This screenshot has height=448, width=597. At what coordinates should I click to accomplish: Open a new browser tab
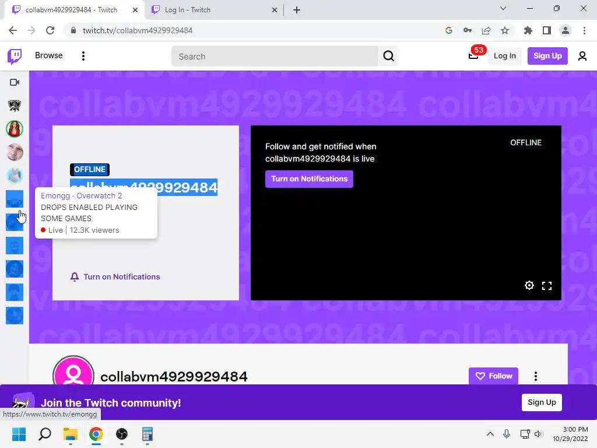[297, 10]
